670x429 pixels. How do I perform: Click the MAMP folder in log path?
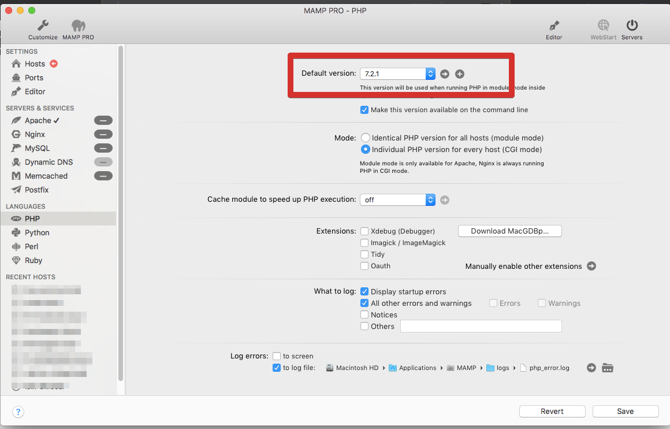[461, 368]
